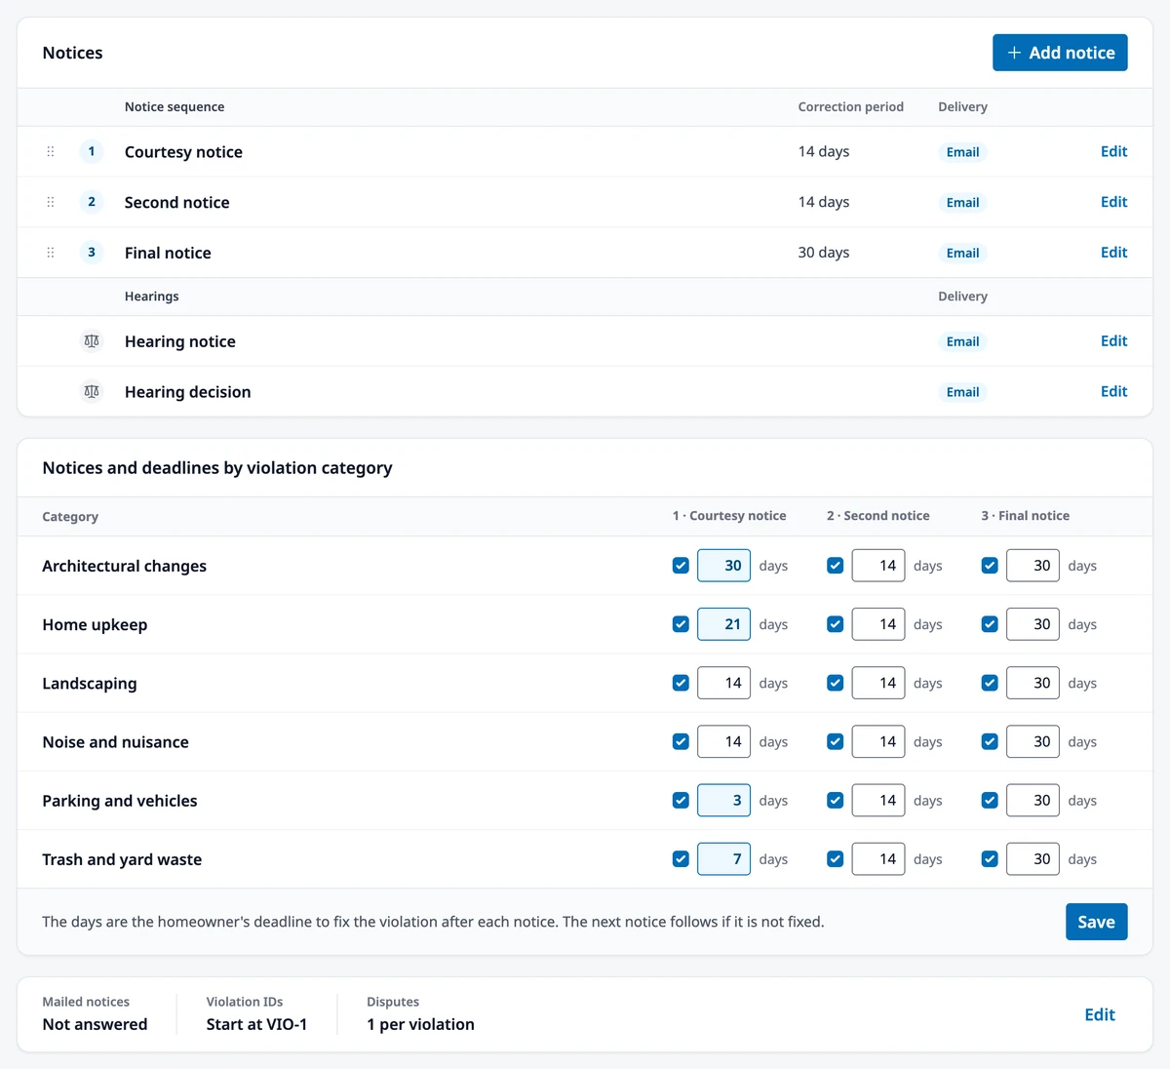1170x1069 pixels.
Task: Edit the Hearing decision
Action: point(1113,392)
